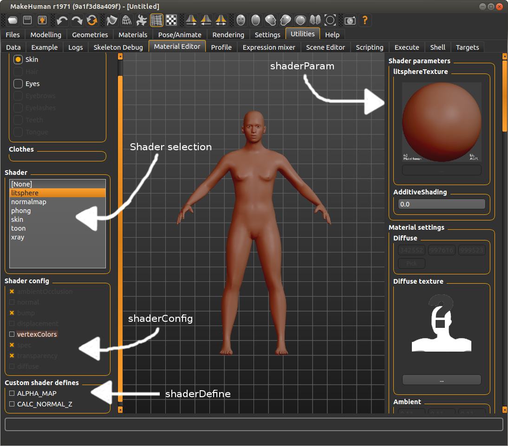Switch to the Materials tab

tap(133, 35)
